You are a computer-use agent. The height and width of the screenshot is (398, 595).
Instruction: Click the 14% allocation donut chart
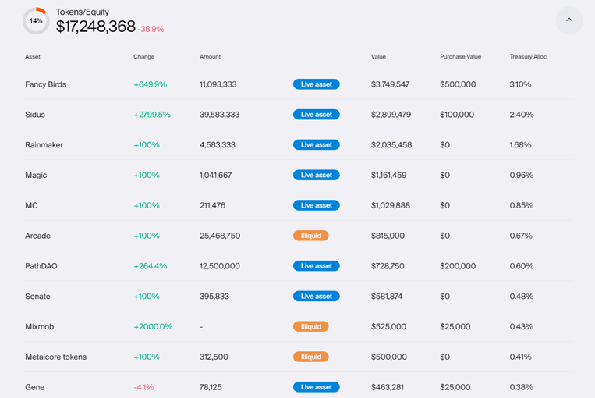click(36, 21)
